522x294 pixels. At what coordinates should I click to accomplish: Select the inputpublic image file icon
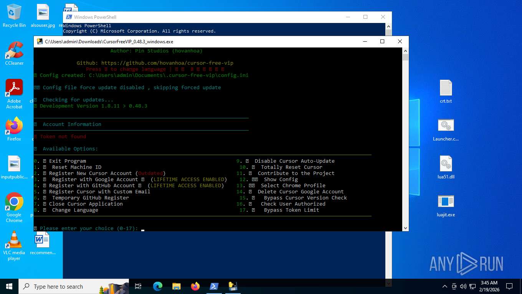click(x=14, y=167)
